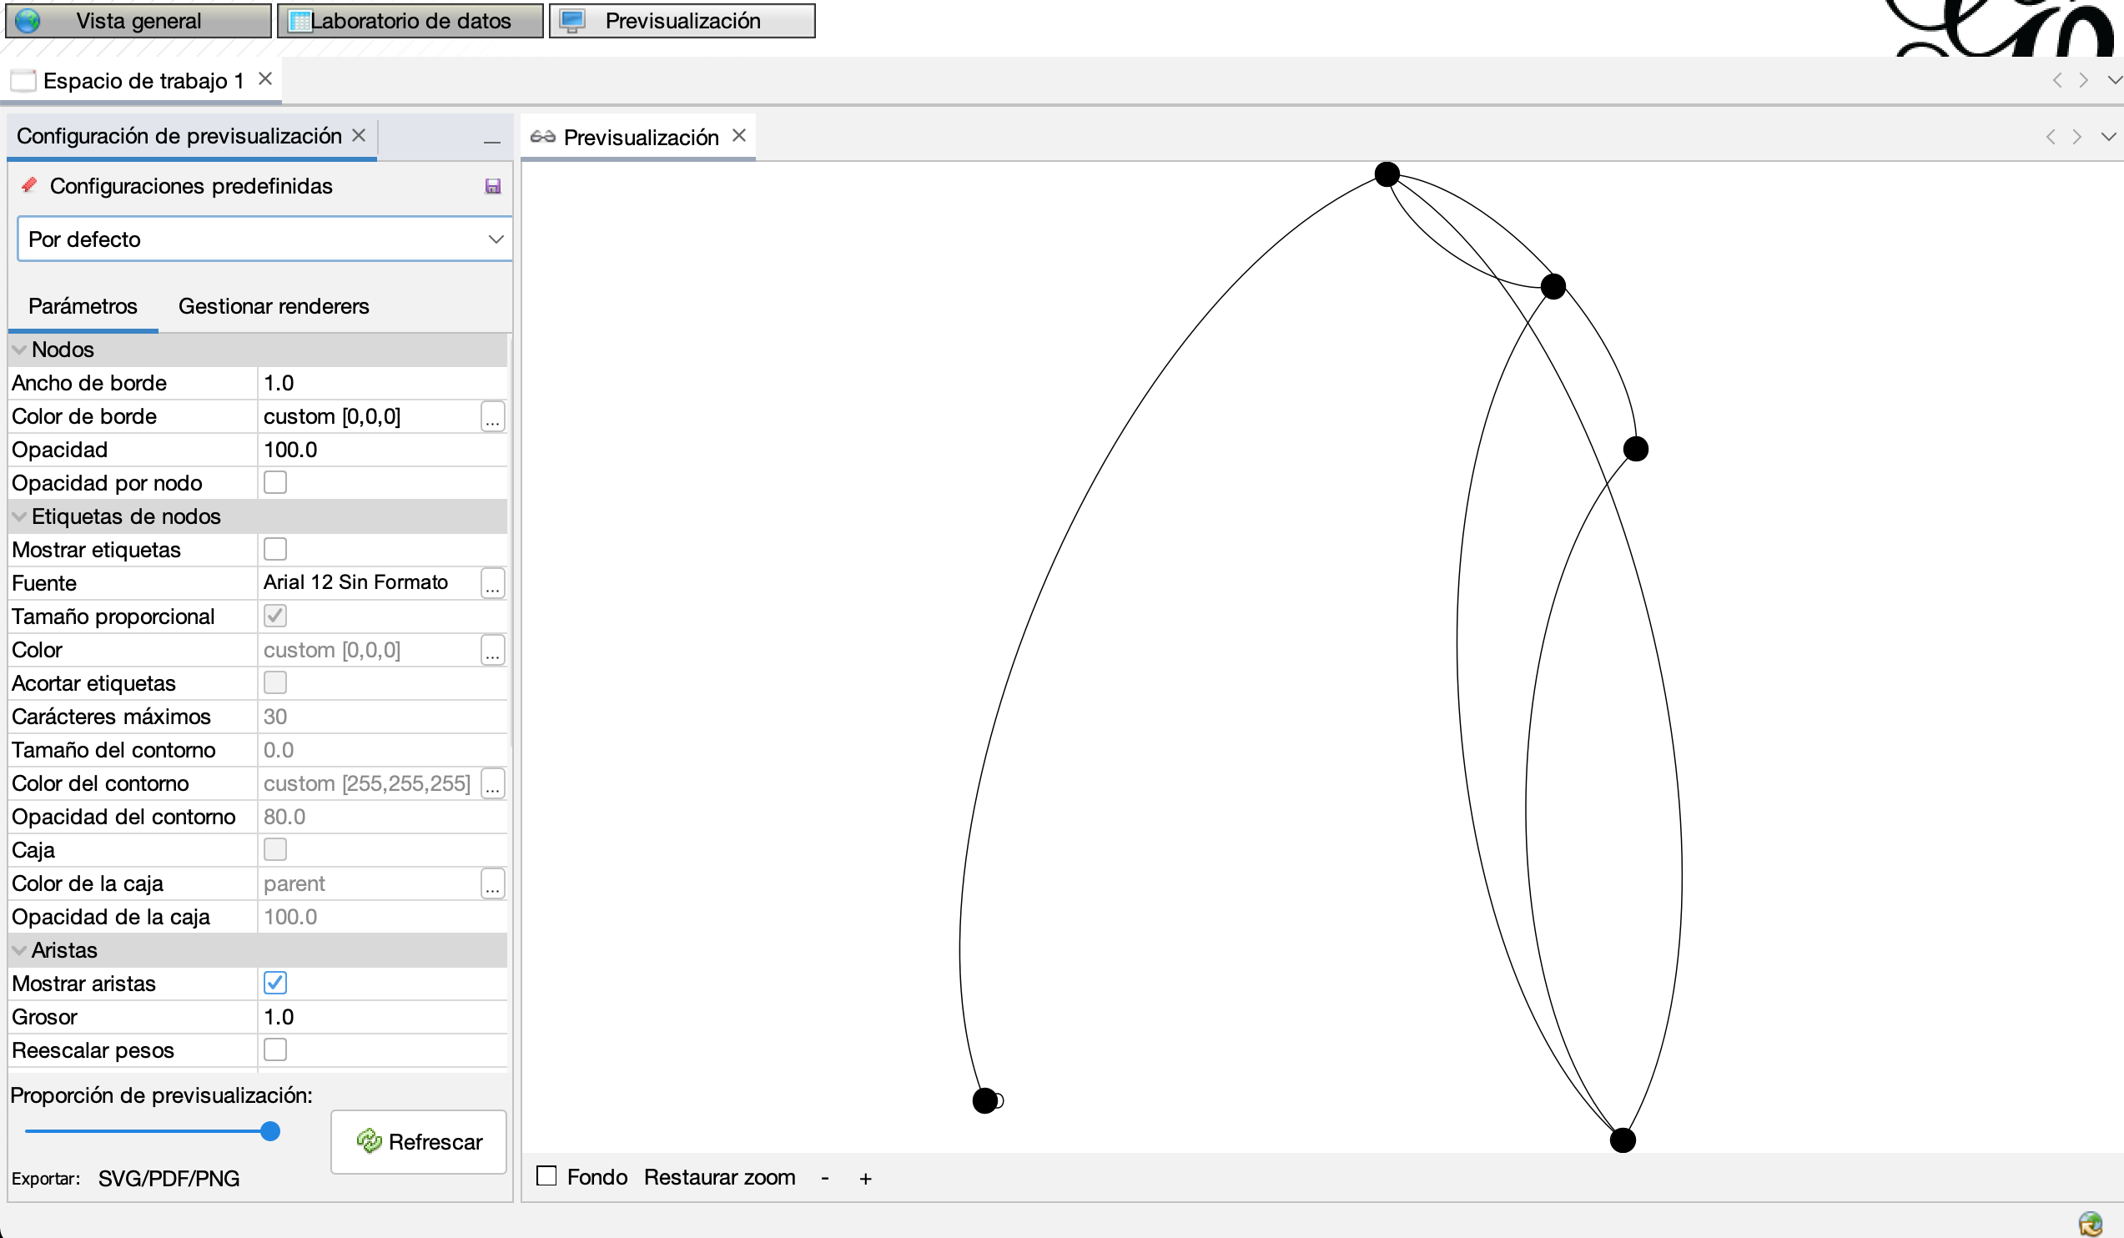Switch to Previsualización perspective
Viewport: 2124px width, 1238px height.
(682, 21)
